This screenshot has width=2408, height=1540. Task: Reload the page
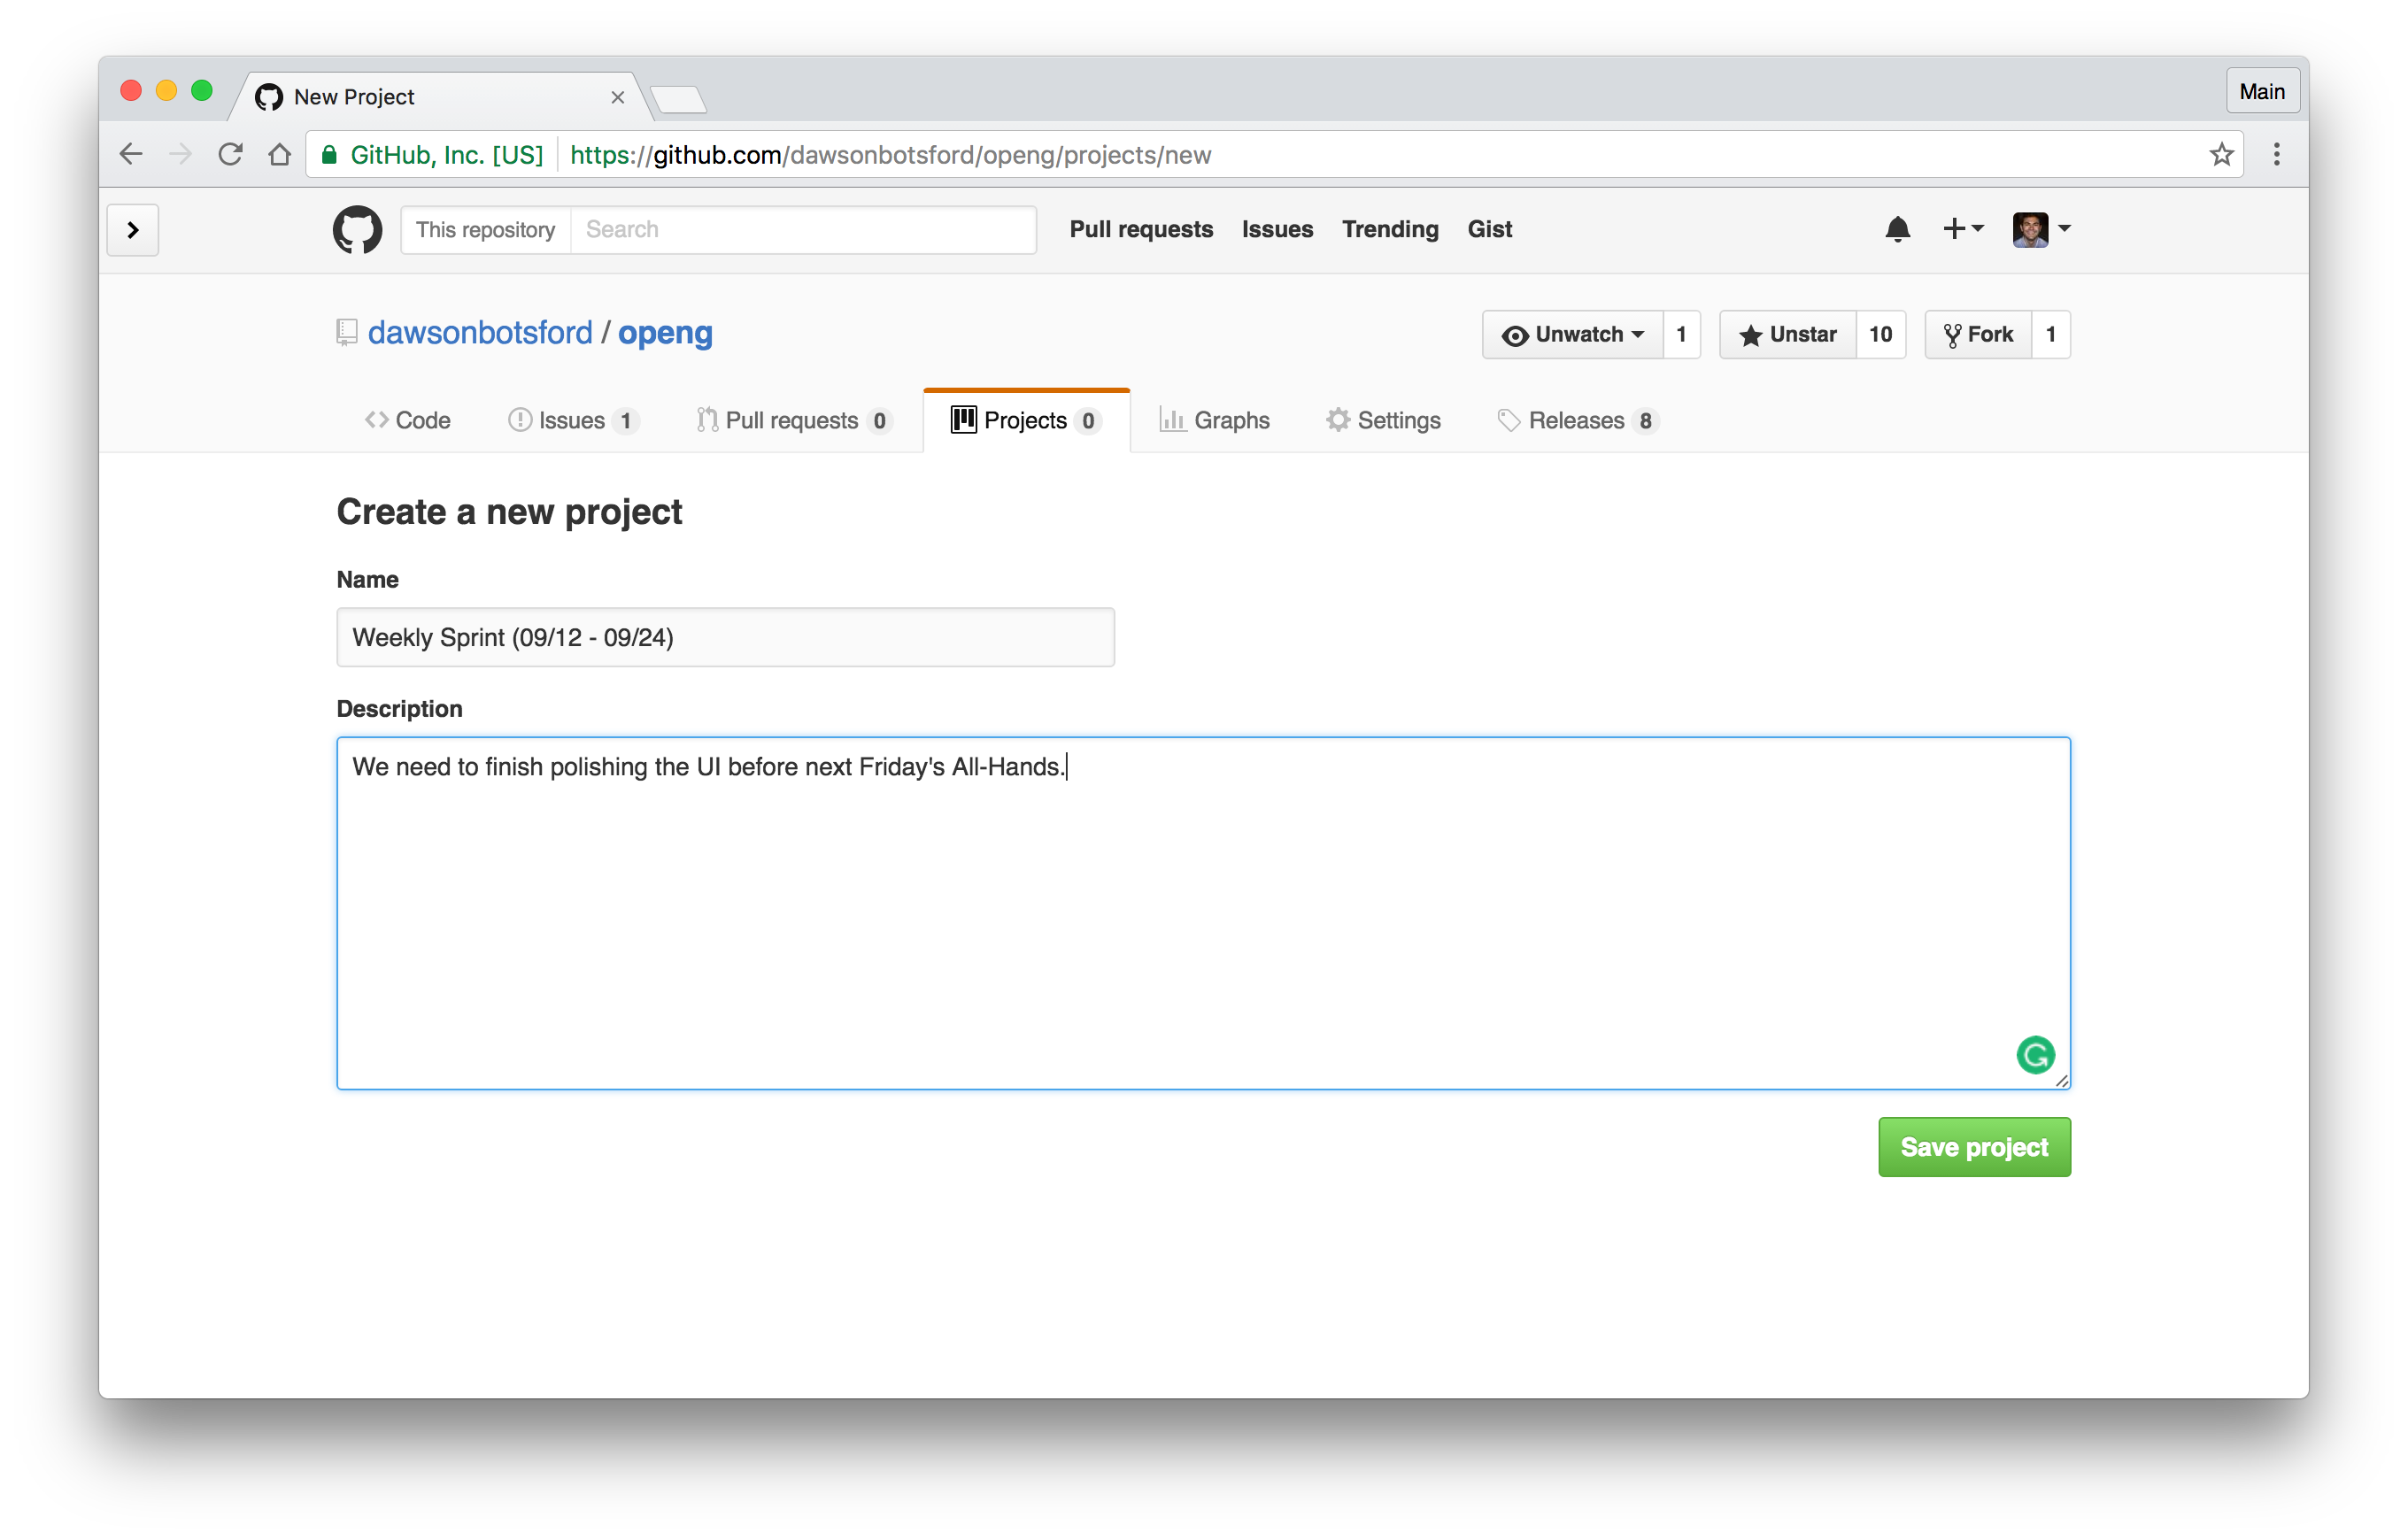pos(230,154)
